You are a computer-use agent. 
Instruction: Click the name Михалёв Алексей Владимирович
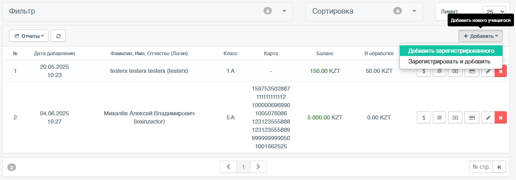coord(149,113)
